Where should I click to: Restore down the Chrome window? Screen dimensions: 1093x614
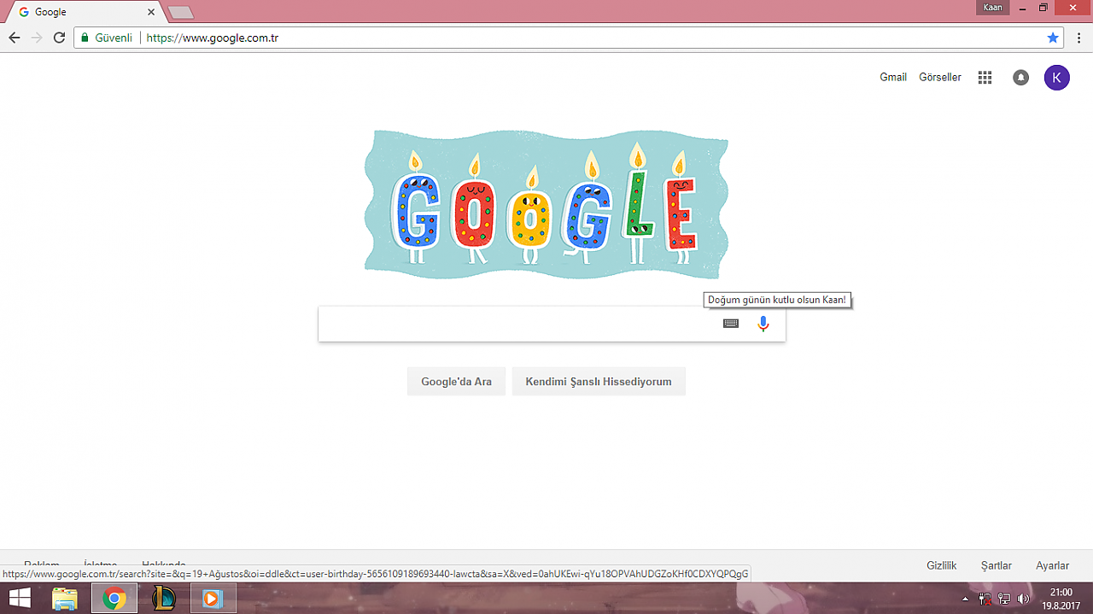[1043, 8]
